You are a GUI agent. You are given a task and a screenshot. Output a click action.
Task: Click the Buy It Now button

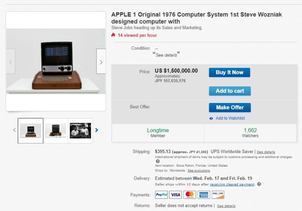point(230,73)
